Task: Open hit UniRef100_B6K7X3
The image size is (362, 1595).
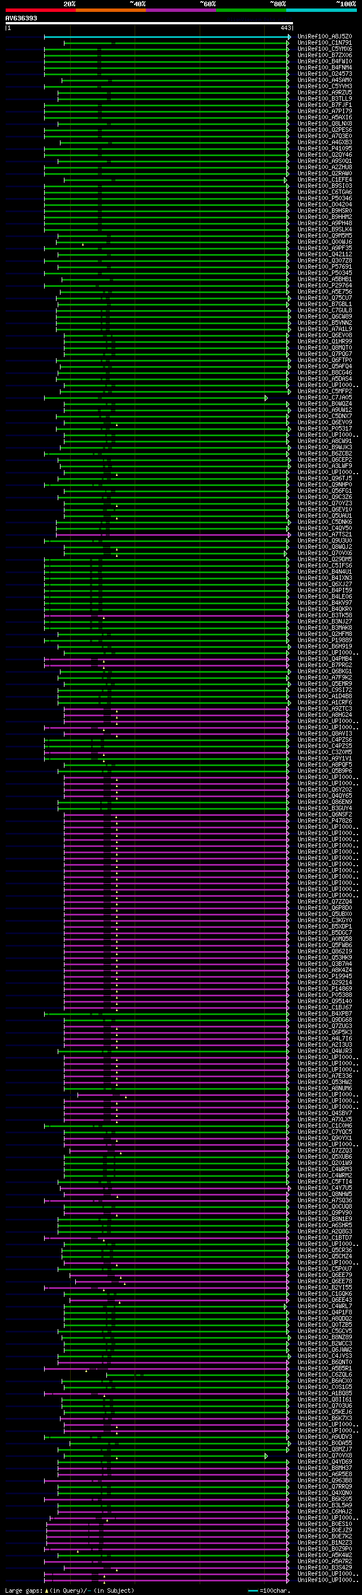Action: coord(324,1418)
